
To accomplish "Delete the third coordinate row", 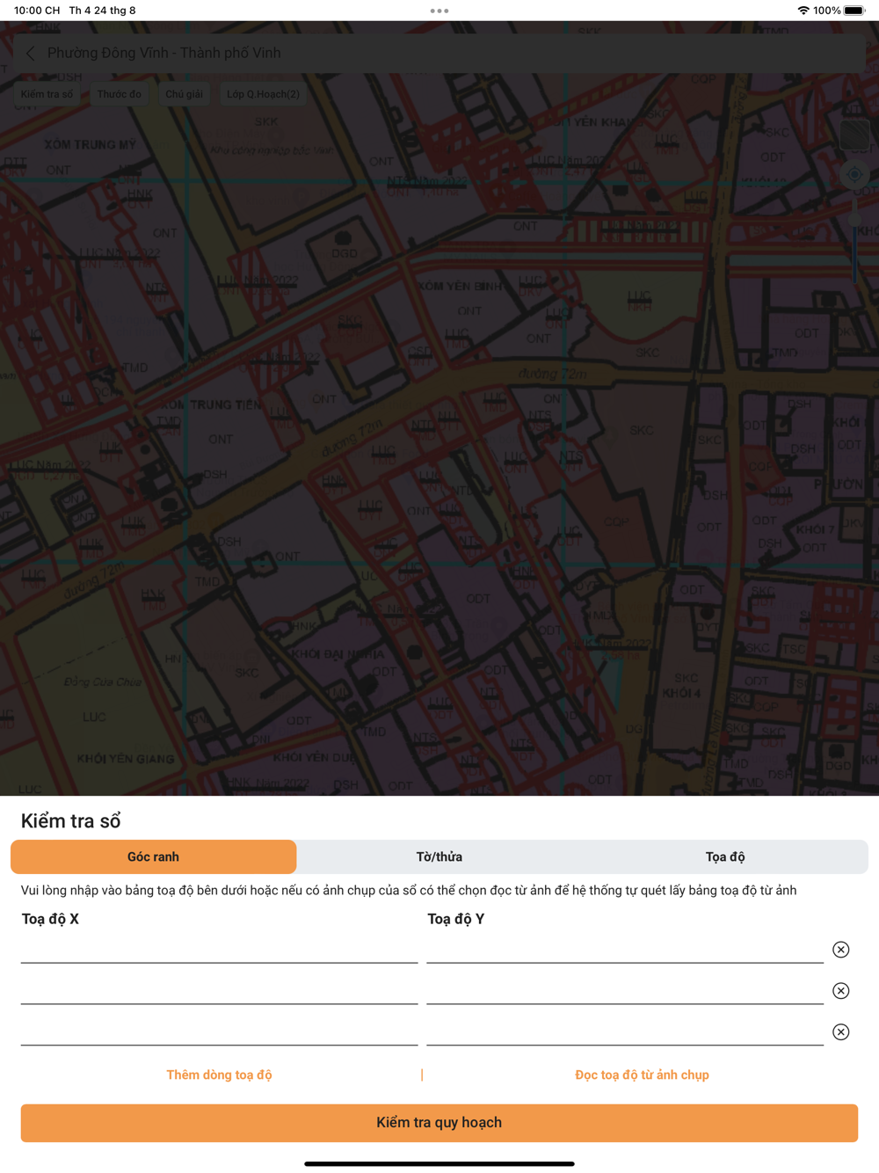I will click(841, 1032).
